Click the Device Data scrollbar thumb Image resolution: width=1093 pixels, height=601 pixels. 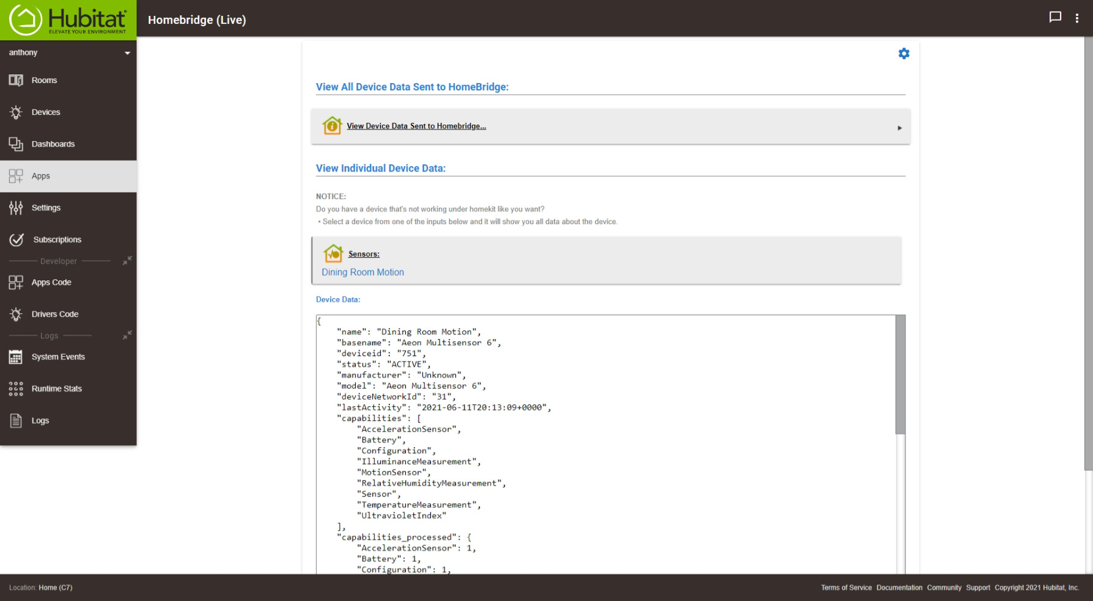point(900,374)
